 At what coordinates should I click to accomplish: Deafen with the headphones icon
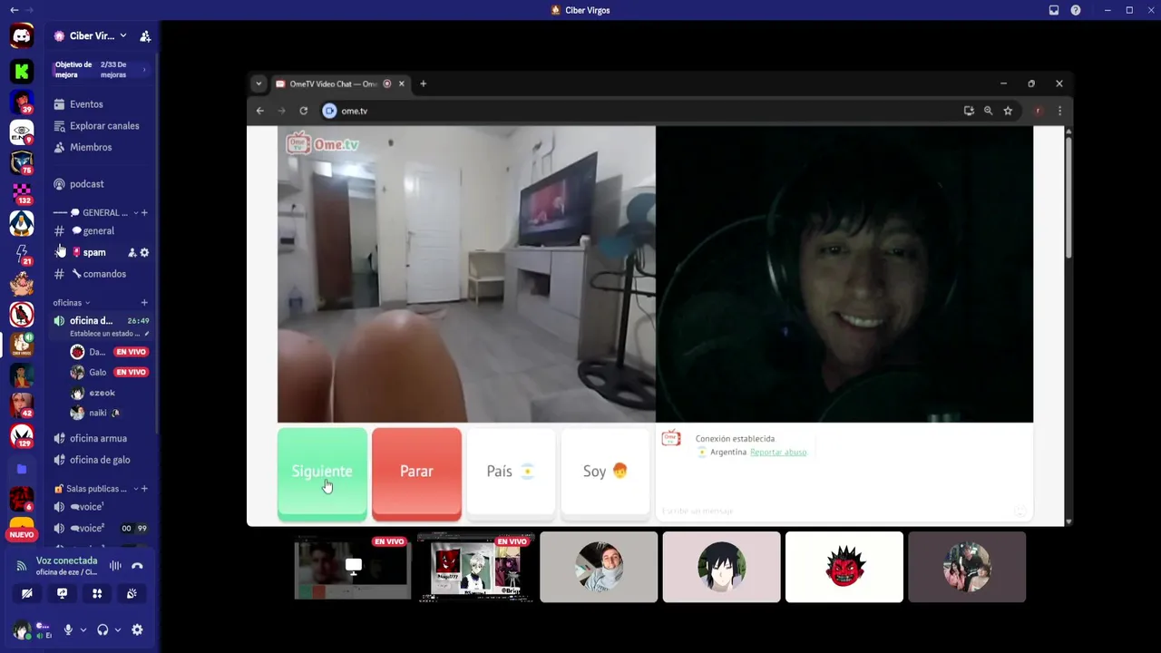[102, 629]
